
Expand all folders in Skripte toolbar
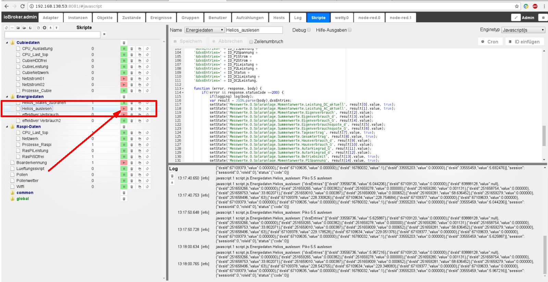tap(24, 28)
